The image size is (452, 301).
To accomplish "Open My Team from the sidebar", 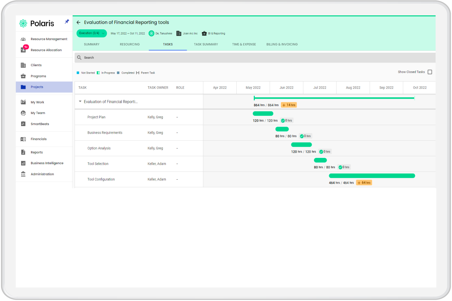I will (x=38, y=113).
